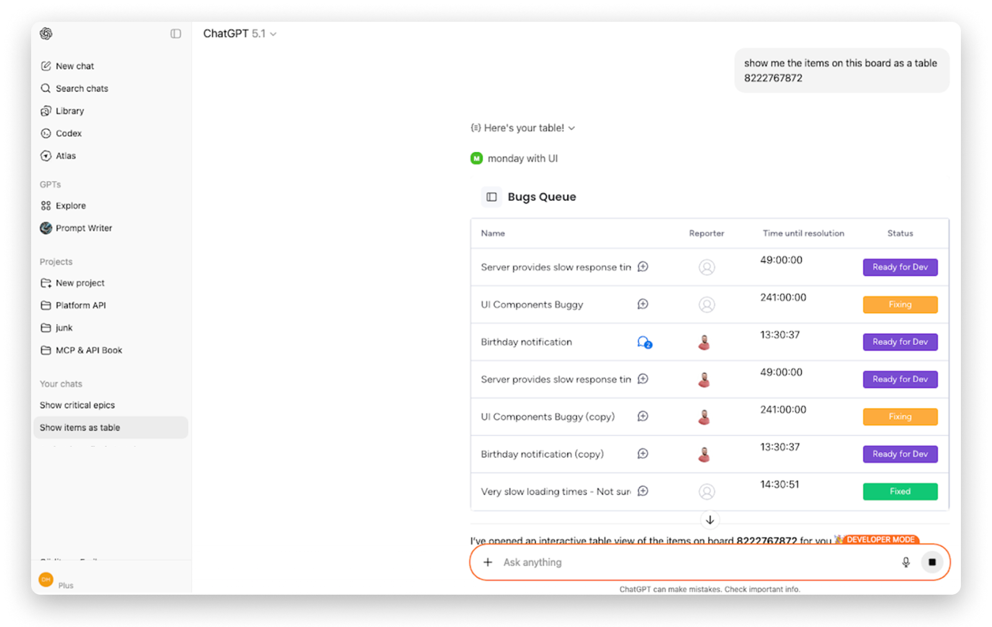
Task: Open the junk project
Action: 56,327
